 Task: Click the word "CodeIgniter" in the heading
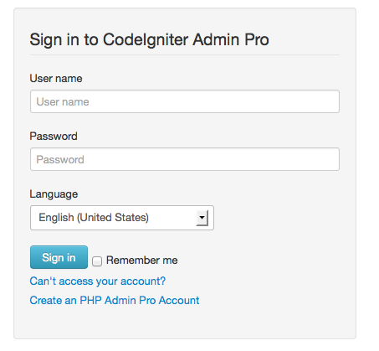[x=146, y=39]
